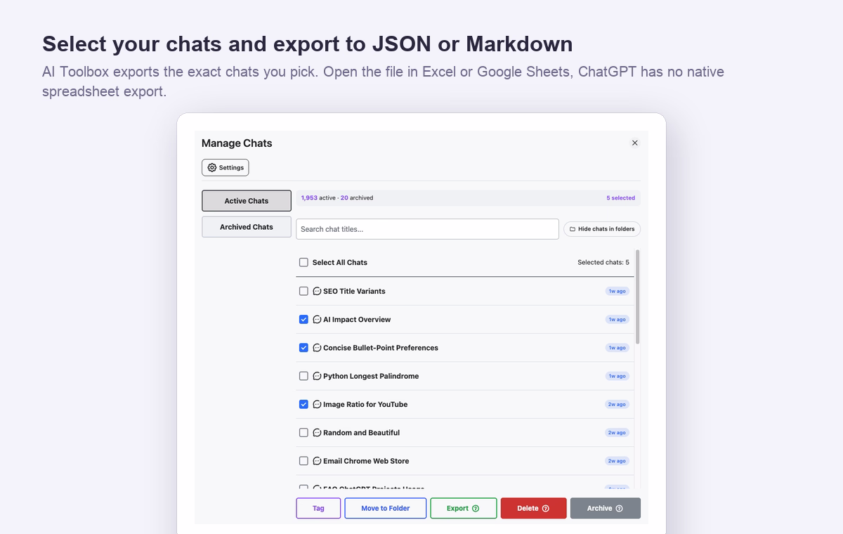Click the chat icon beside Random and Beautiful
This screenshot has height=534, width=843.
click(317, 433)
